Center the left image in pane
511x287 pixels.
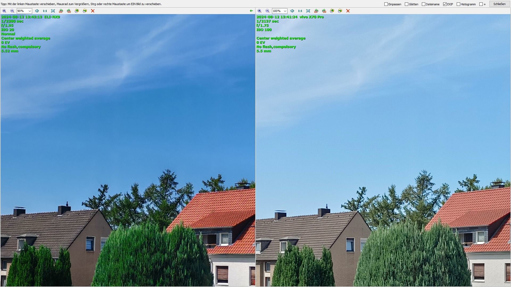(x=37, y=11)
